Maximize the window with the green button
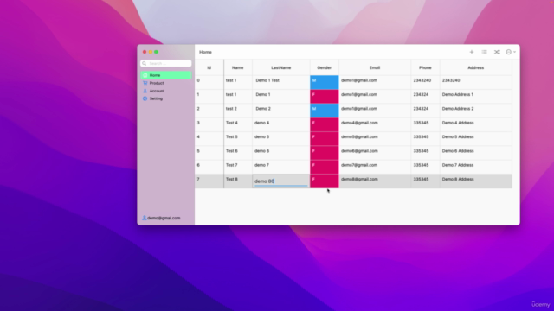This screenshot has height=311, width=554. pyautogui.click(x=156, y=52)
